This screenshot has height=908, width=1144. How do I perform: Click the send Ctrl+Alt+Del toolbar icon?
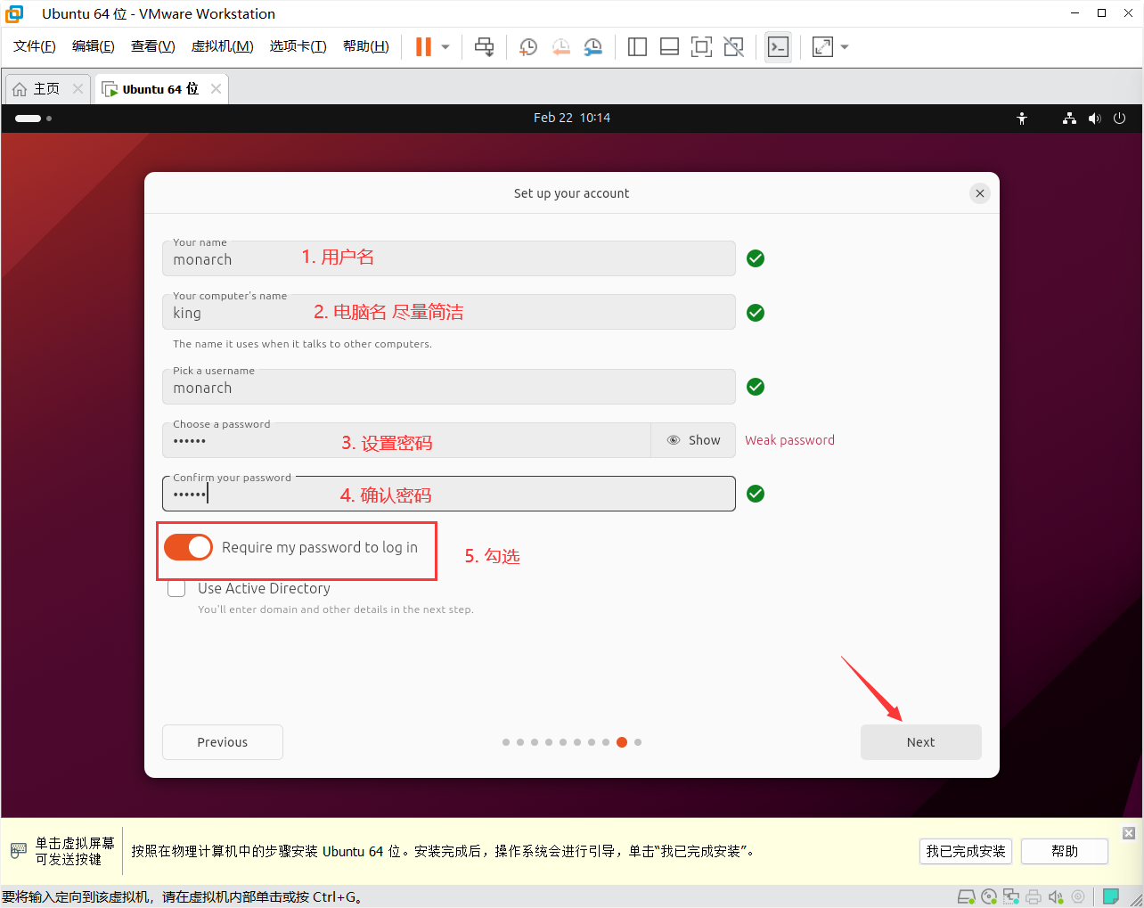[x=484, y=47]
